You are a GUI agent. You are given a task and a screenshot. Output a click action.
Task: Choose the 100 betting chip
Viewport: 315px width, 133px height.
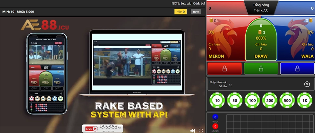click(253, 101)
